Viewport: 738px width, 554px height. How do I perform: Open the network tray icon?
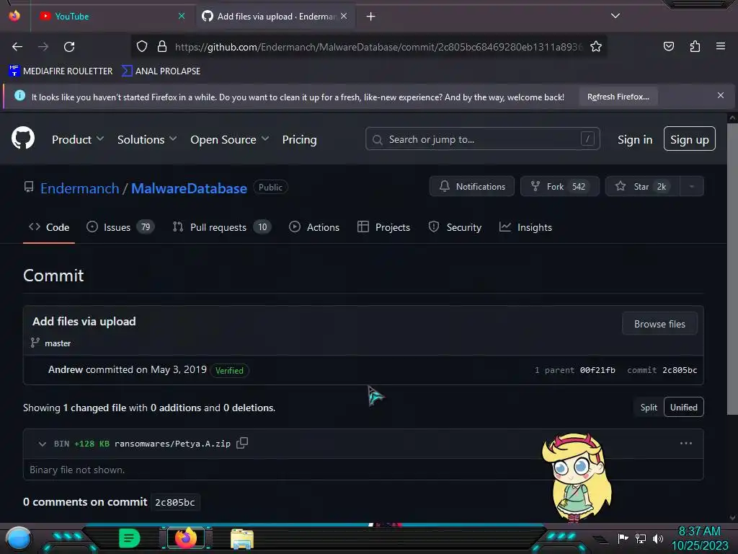point(641,538)
